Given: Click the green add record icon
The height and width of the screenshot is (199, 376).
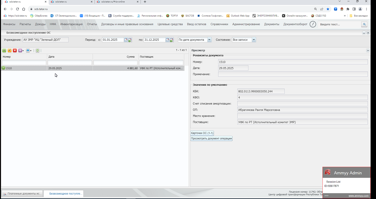Looking at the screenshot, I should click(x=4, y=50).
